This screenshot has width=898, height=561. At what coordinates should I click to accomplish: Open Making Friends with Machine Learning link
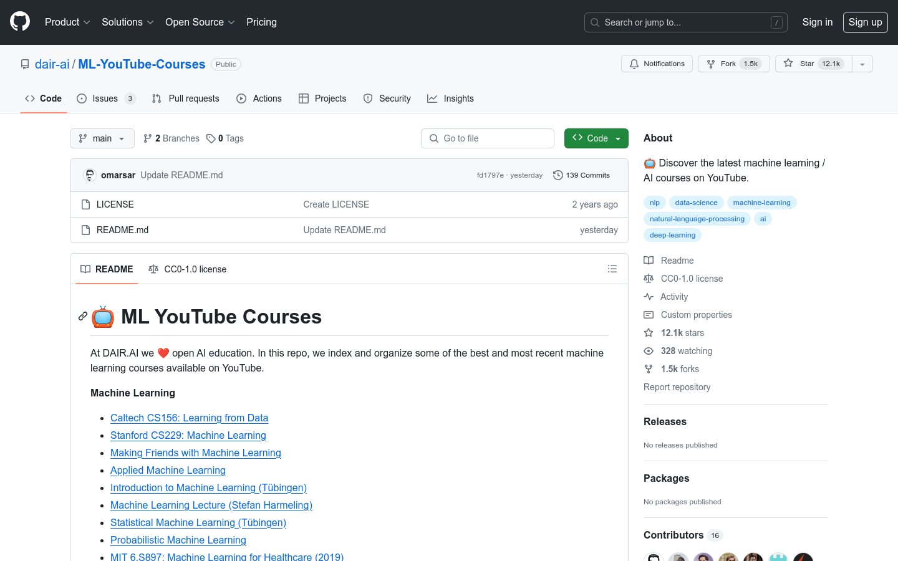pos(196,453)
